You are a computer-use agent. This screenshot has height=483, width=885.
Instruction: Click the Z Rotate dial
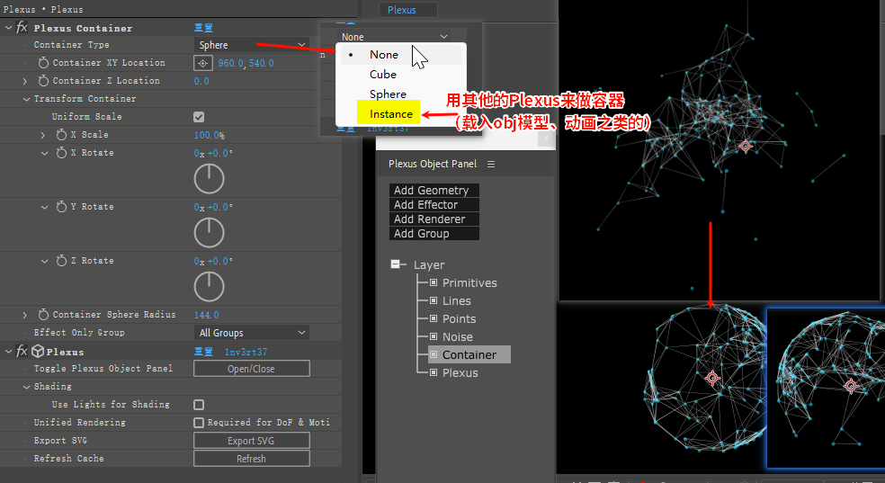[x=209, y=286]
